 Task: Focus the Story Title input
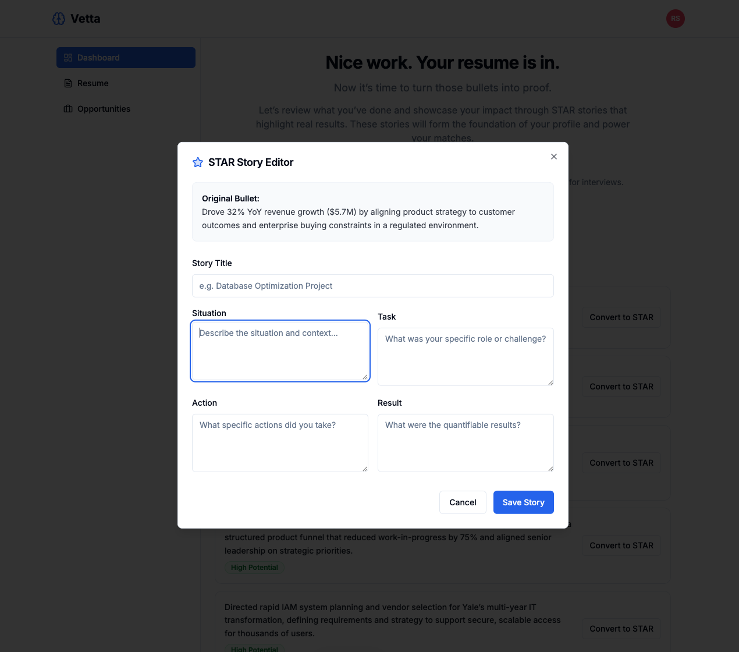coord(372,286)
